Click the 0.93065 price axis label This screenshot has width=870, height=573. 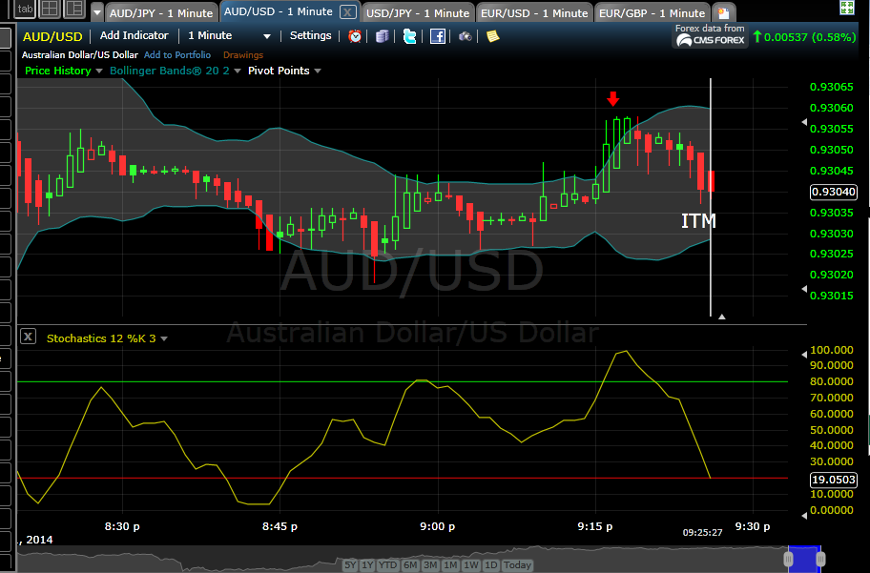[832, 87]
